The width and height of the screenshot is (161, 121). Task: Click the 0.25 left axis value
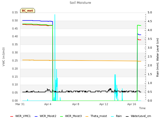[x=15, y=60]
